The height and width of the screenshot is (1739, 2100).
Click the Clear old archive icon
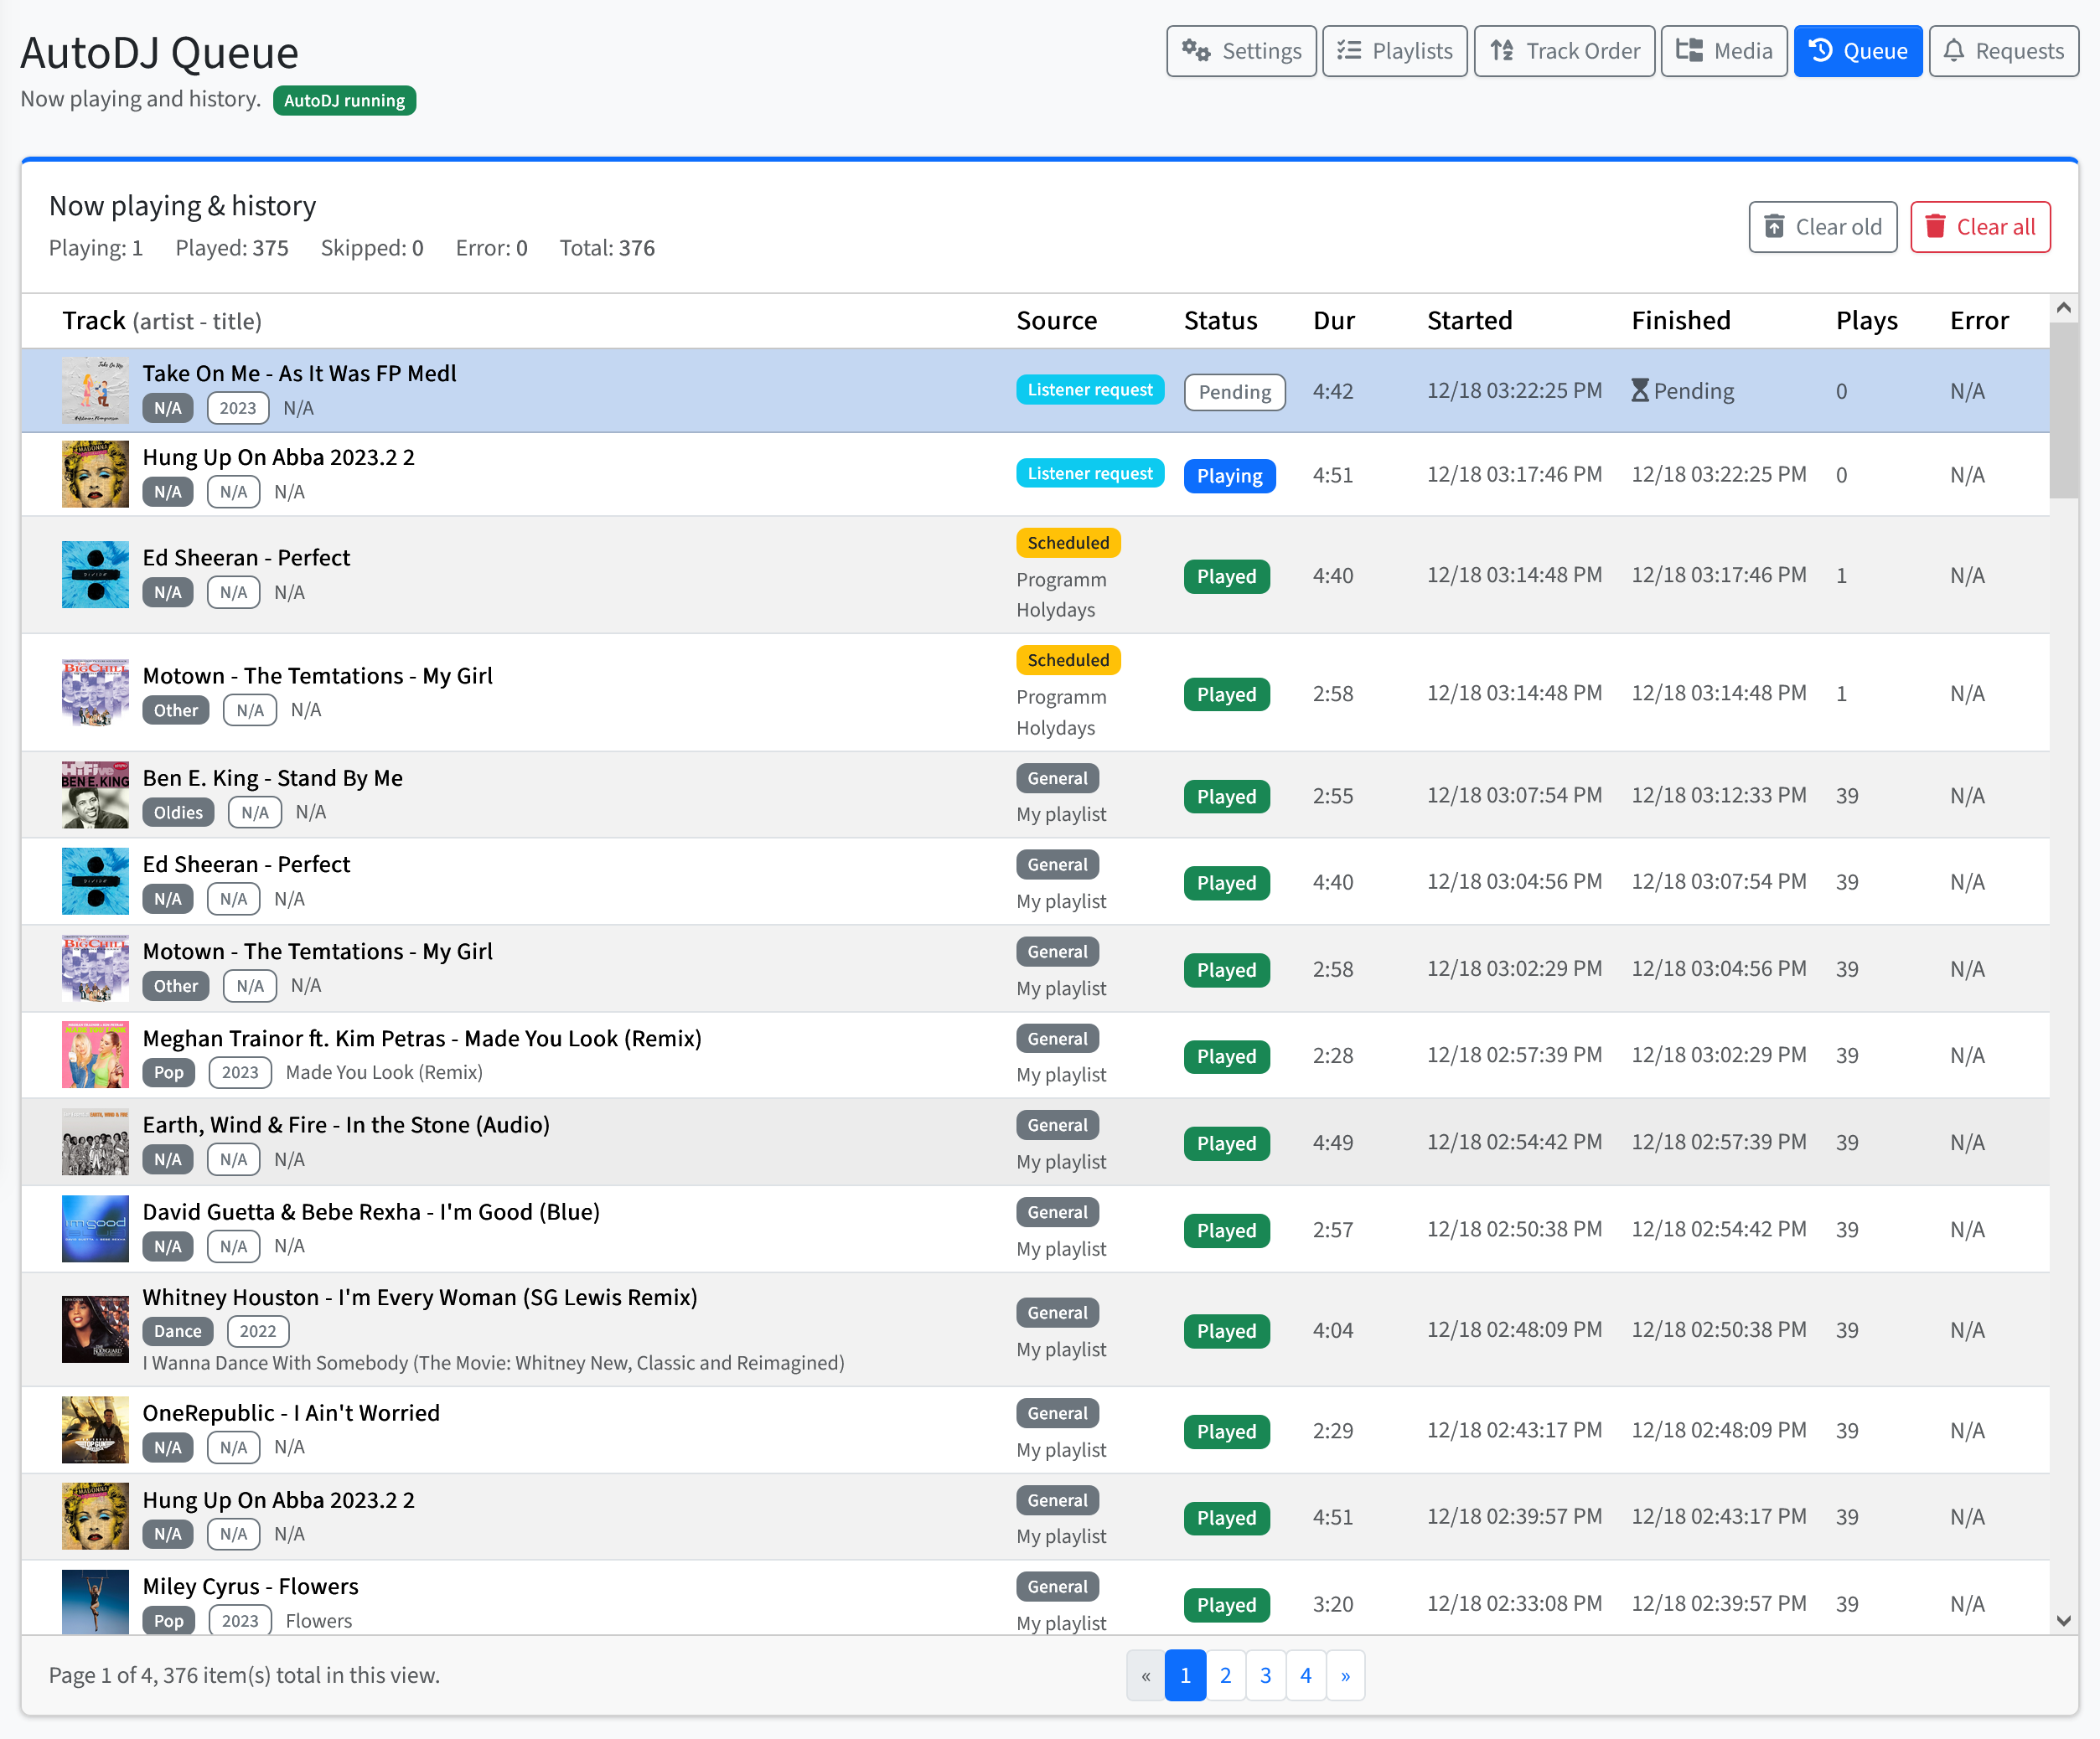point(1774,227)
